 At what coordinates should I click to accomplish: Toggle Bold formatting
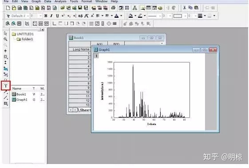pos(46,16)
